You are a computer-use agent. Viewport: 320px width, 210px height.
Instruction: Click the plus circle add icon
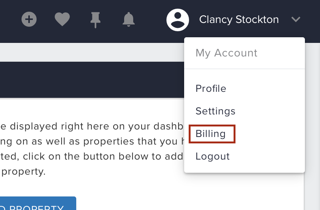point(29,19)
